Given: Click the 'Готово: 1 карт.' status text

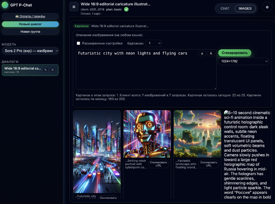Looking at the screenshot, I should point(91,13).
